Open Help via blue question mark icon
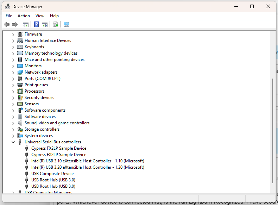This screenshot has width=278, height=205. point(36,24)
